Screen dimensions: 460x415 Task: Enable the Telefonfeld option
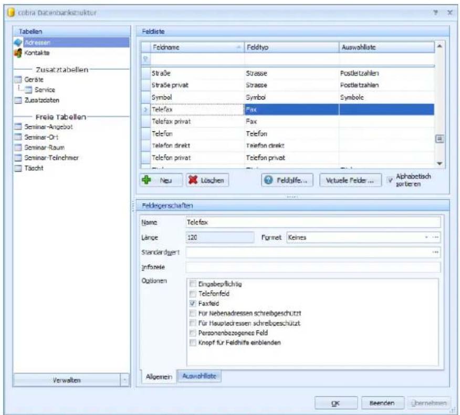click(x=192, y=294)
